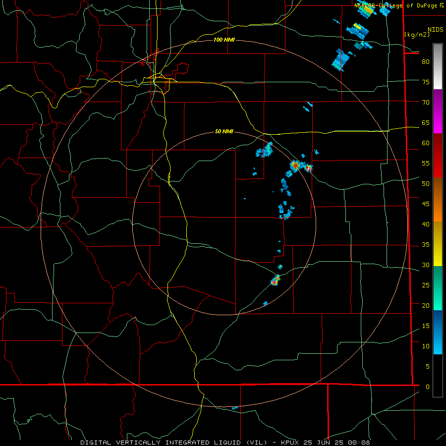
Task: Click the 50 NMI range ring label
Action: click(x=224, y=131)
